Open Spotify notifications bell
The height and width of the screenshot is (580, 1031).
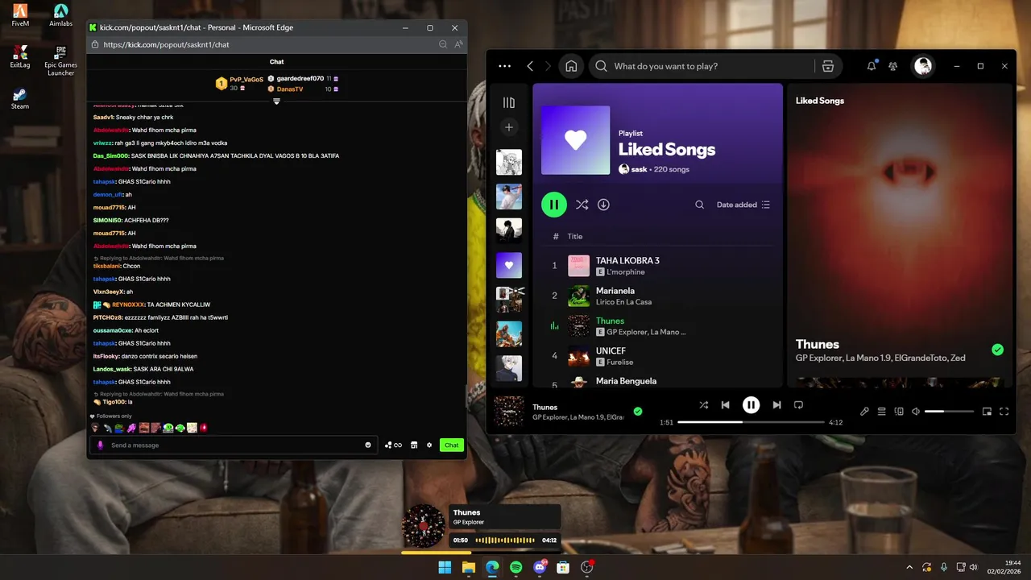click(872, 66)
